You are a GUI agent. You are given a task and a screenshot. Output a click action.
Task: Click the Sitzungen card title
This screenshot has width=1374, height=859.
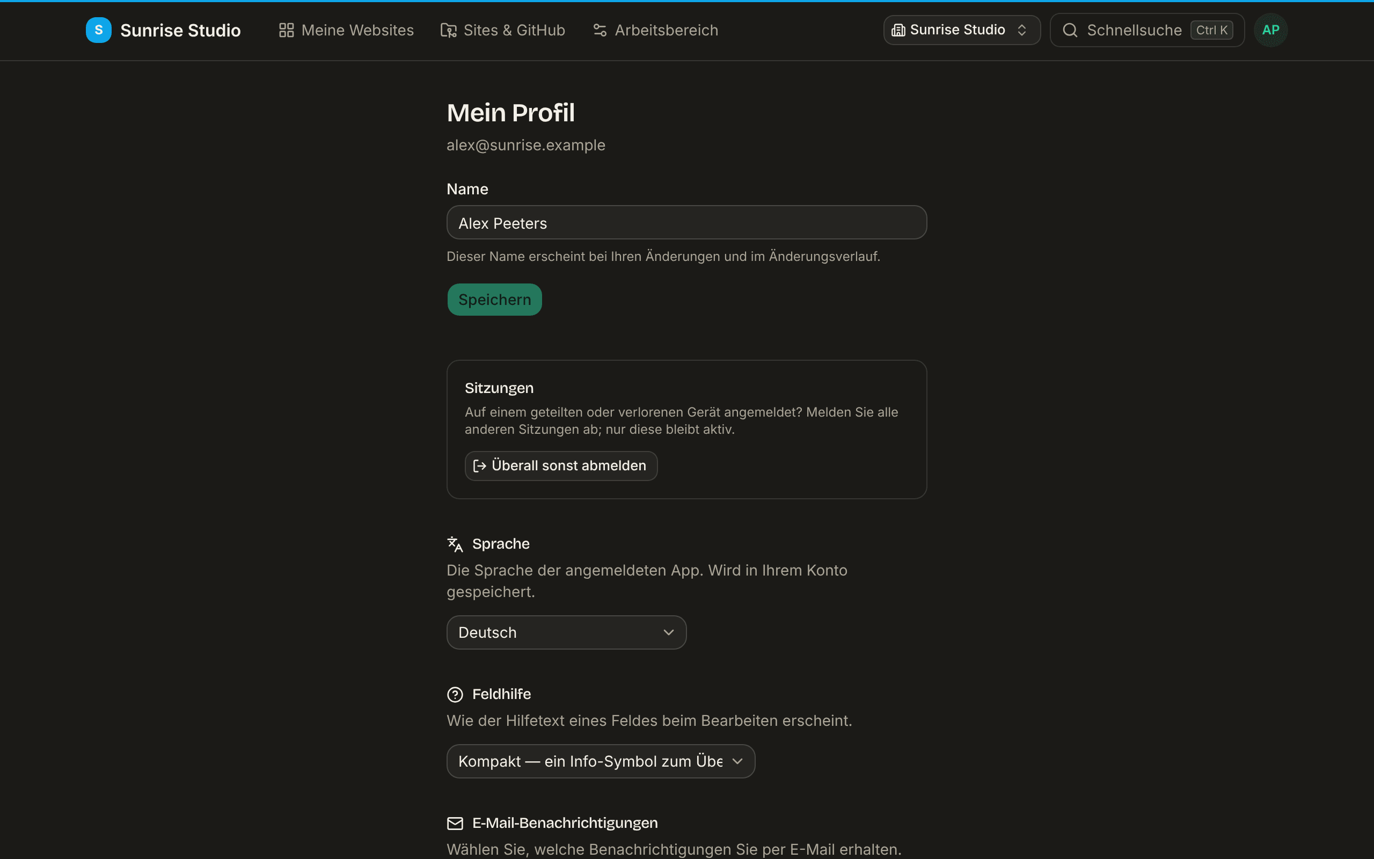[x=499, y=388]
